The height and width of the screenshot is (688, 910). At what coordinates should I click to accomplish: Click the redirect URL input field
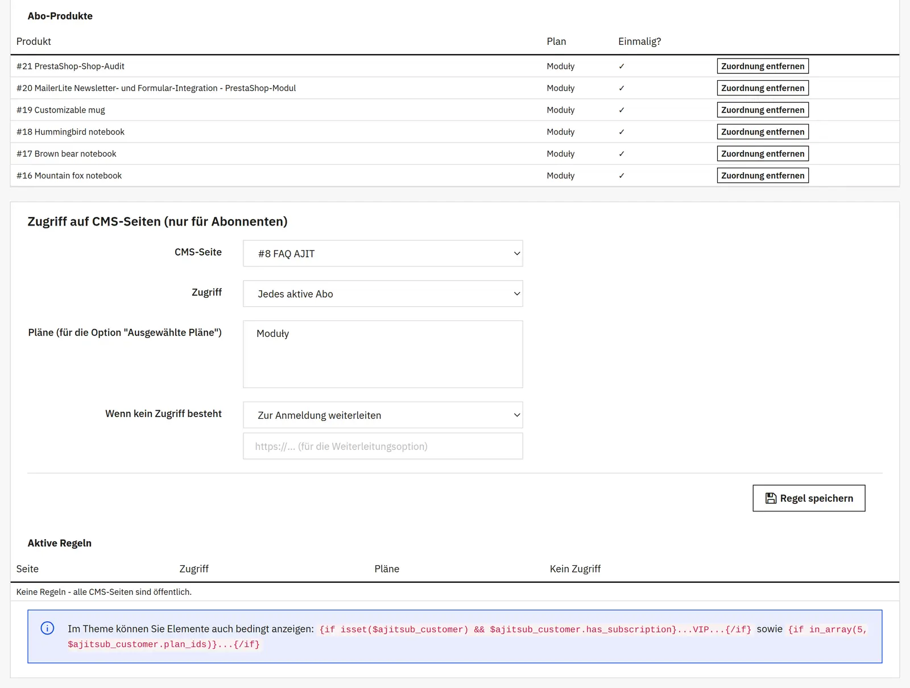pyautogui.click(x=383, y=446)
